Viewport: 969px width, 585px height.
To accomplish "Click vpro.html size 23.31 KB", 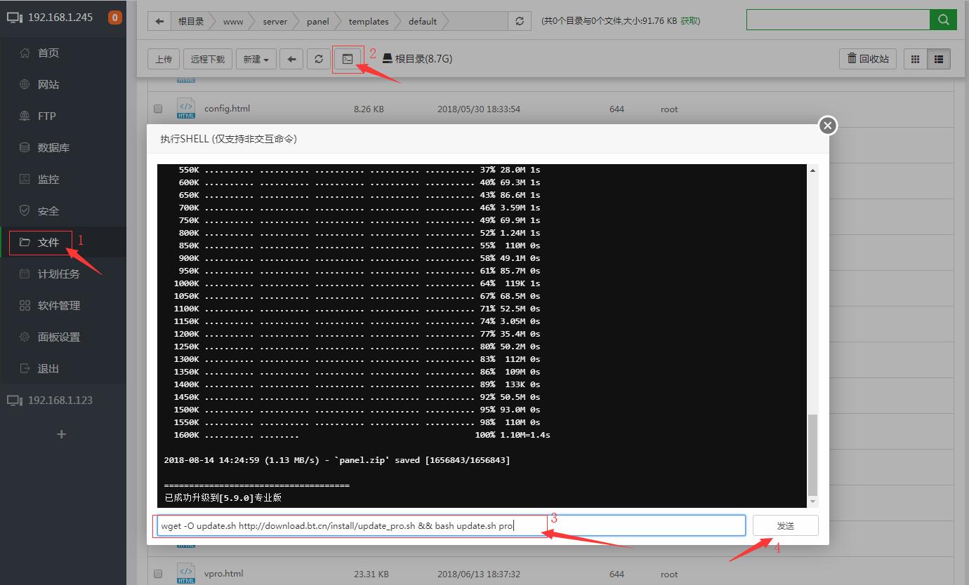I will (371, 574).
